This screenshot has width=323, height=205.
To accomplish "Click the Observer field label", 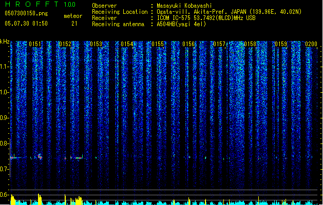I will click(104, 6).
